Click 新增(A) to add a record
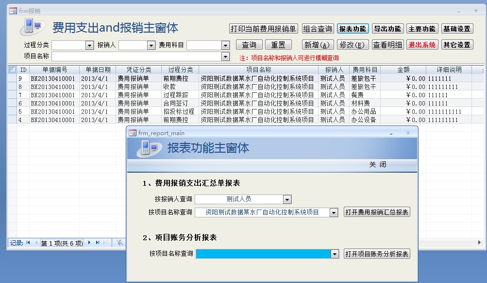The image size is (487, 283). coord(318,45)
